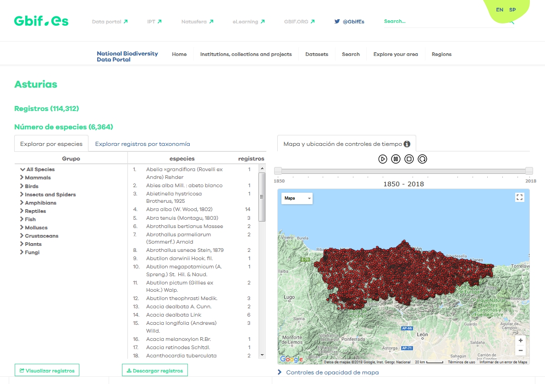Zoom in on the map
This screenshot has height=384, width=545.
pyautogui.click(x=520, y=340)
